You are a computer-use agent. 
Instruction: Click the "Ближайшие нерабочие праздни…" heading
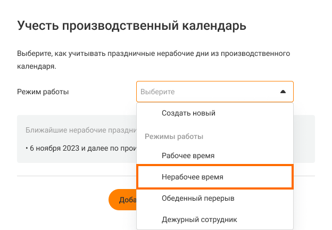click(x=80, y=130)
